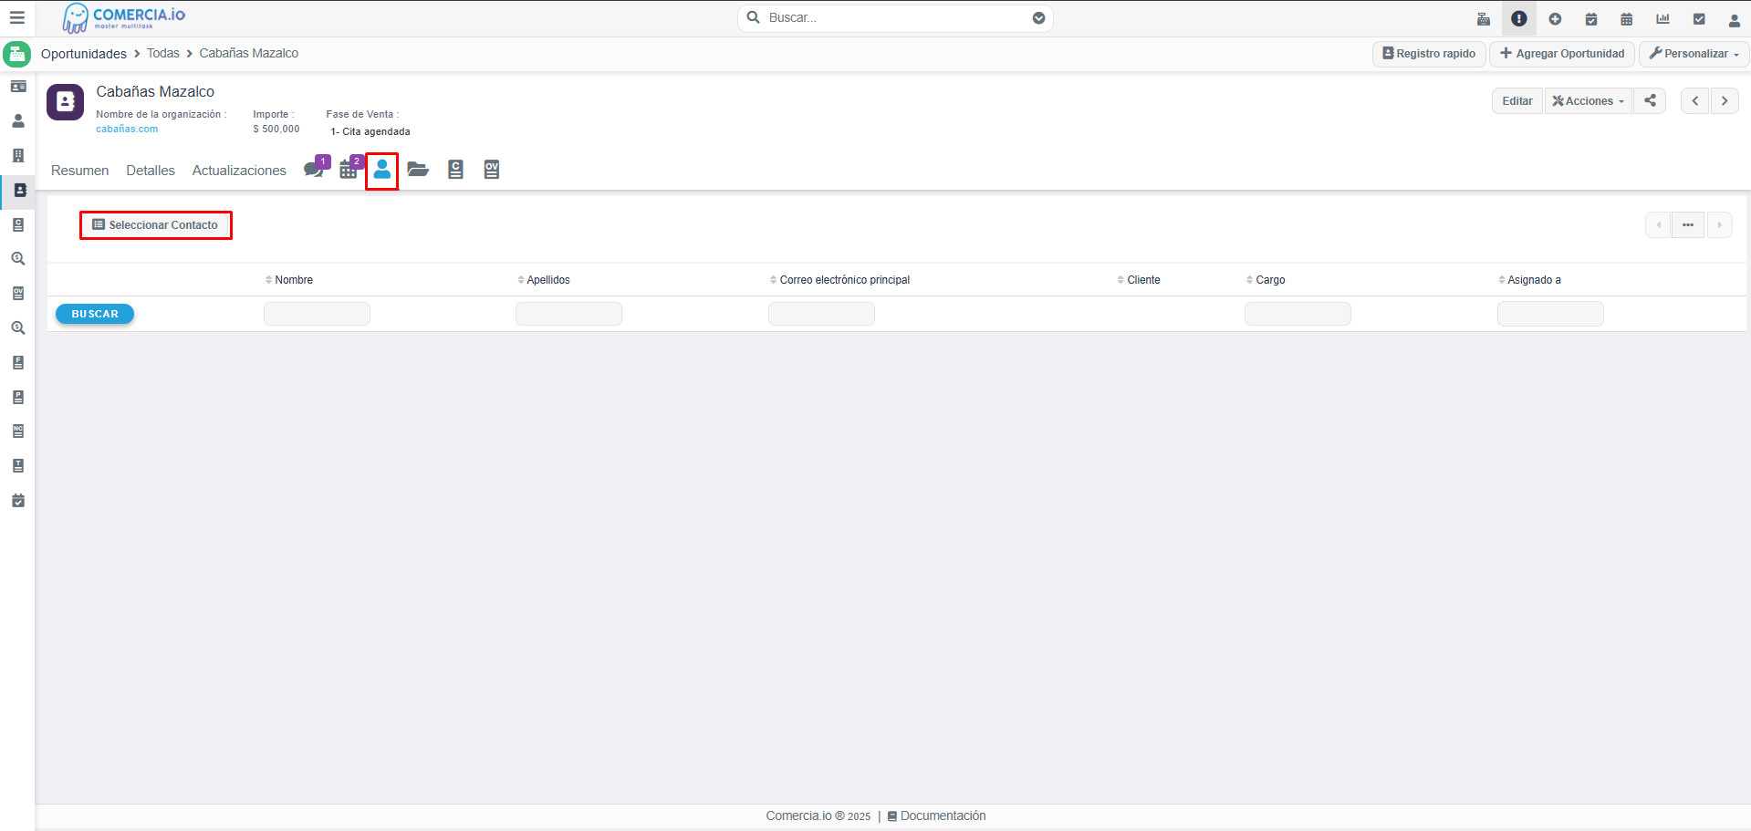Click the exclamation alert icon in top bar
Image resolution: width=1751 pixels, height=831 pixels.
[1518, 18]
